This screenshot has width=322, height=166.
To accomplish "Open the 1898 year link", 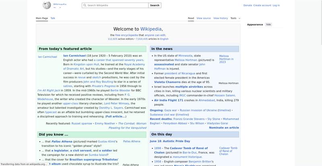I will 157,148.
